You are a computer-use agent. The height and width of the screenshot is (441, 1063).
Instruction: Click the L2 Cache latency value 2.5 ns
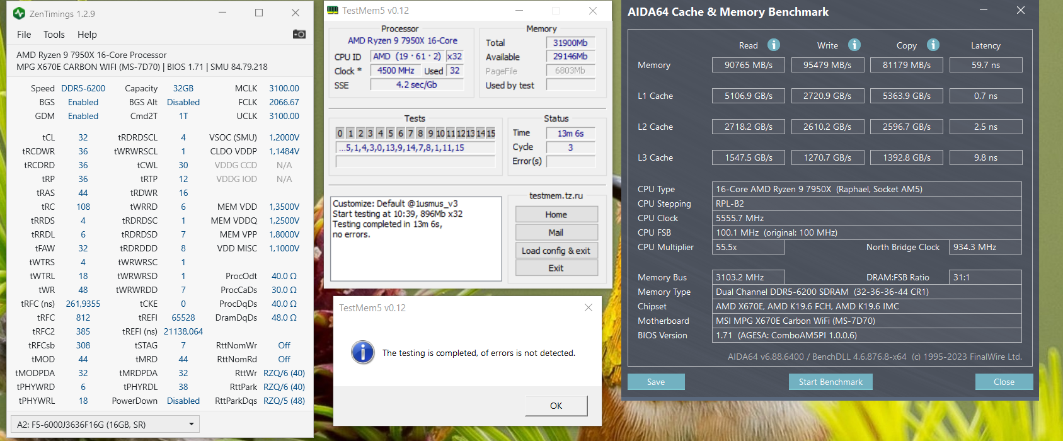985,127
